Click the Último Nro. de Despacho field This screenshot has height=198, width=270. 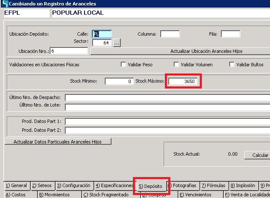click(167, 97)
